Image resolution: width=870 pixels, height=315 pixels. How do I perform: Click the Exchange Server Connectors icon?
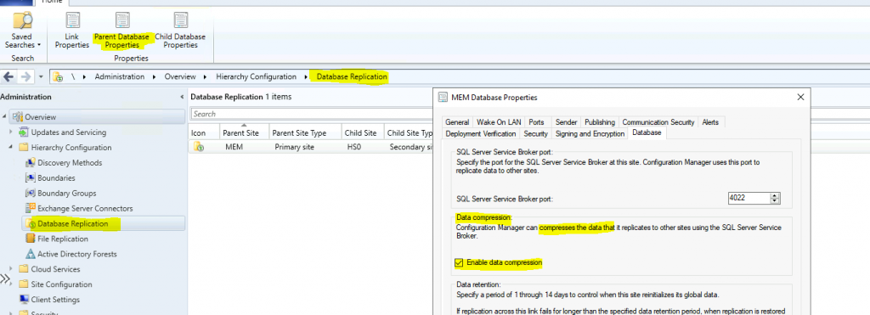(30, 209)
